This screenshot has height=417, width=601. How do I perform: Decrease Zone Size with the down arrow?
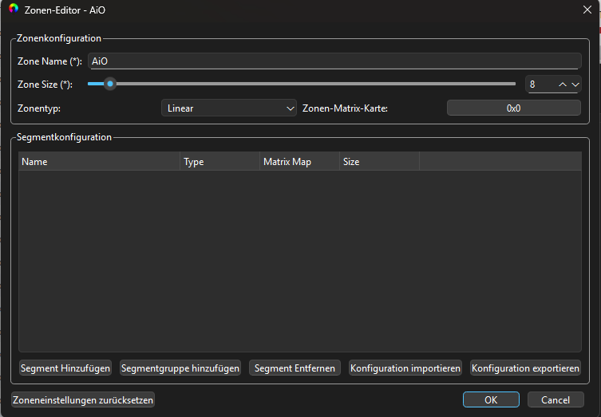575,85
